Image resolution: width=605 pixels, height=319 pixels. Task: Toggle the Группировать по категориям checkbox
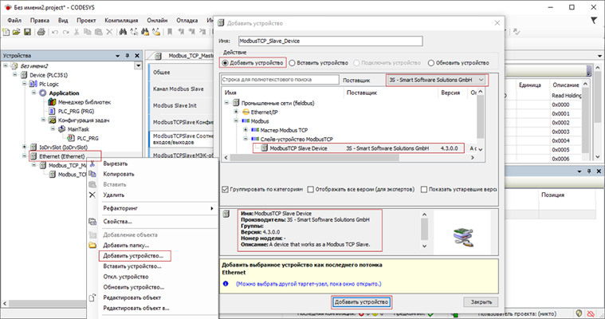click(226, 189)
